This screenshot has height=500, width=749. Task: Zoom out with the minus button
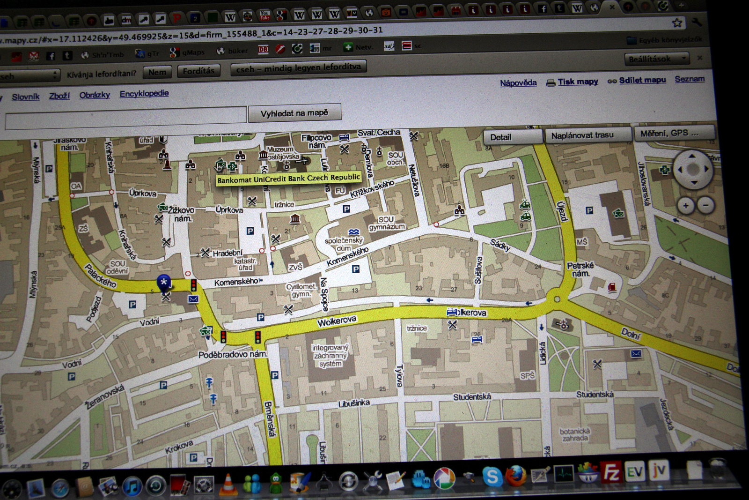click(x=705, y=205)
